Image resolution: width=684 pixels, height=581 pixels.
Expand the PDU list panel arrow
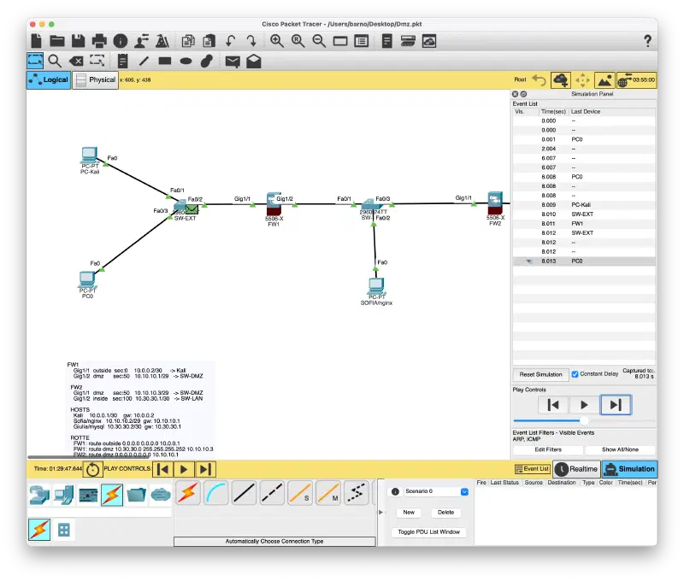(x=380, y=512)
